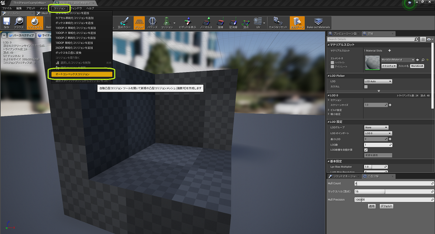Viewport: 435px width, 234px height.
Task: Click the Hull Precision slider field
Action: click(x=394, y=200)
